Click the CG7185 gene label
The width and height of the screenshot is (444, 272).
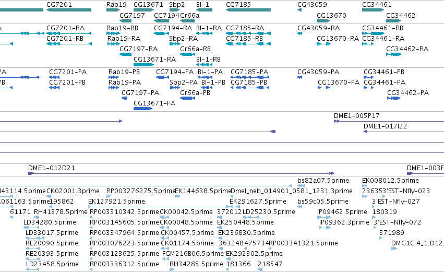tap(238, 5)
